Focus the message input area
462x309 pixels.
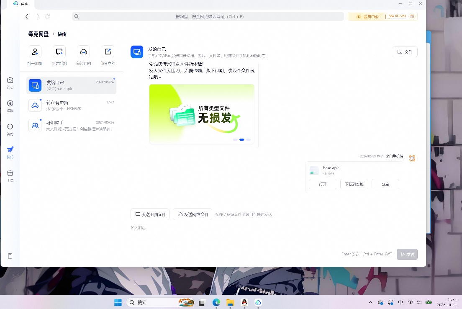coord(274,236)
